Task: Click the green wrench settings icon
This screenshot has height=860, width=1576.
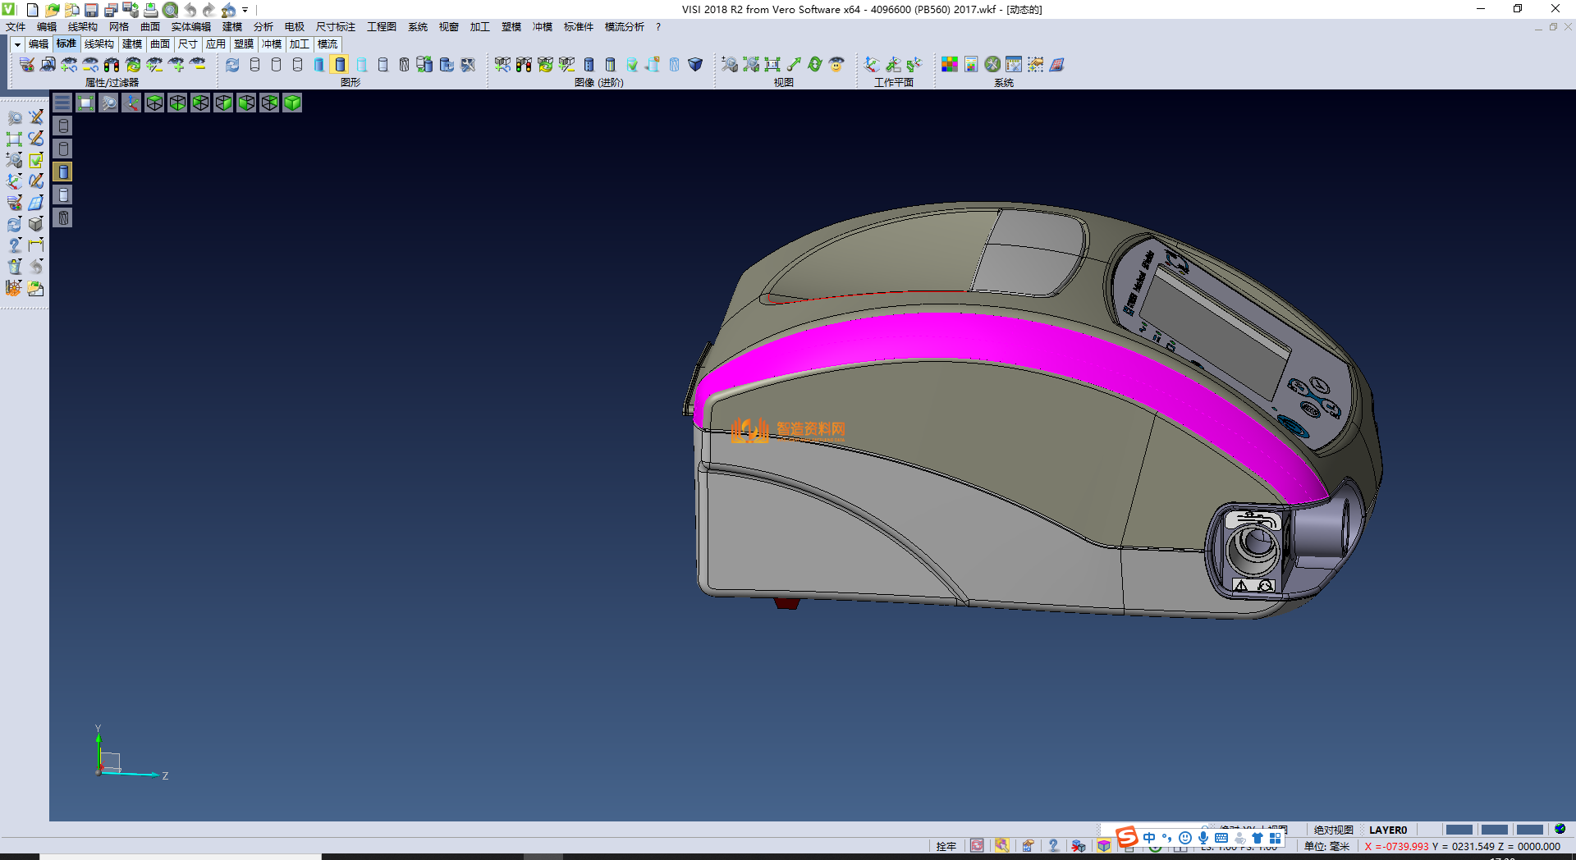Action: 992,65
